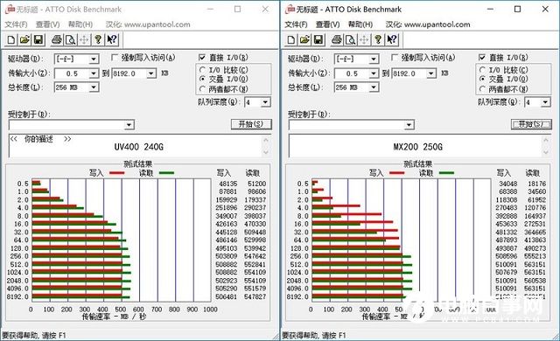Click 开始(S) button in left window

click(x=251, y=124)
